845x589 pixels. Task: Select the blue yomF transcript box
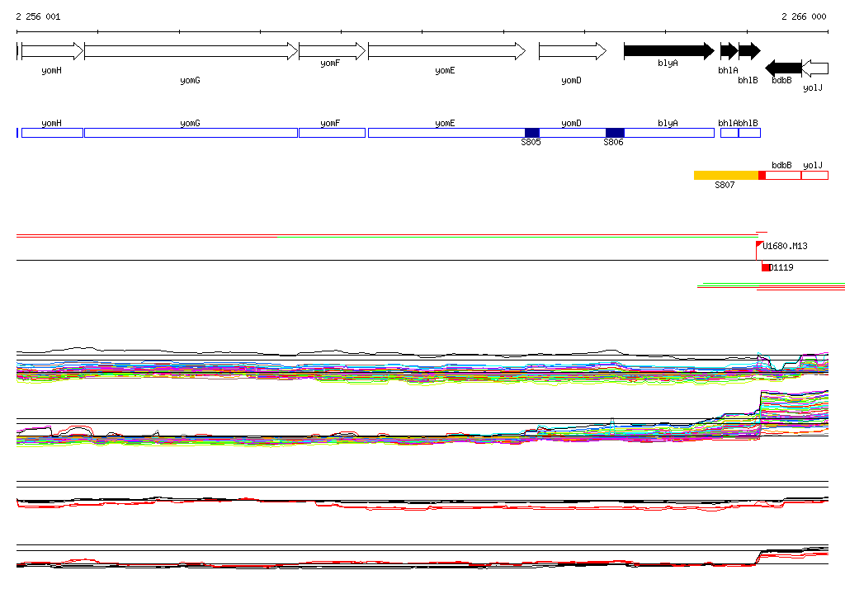click(332, 133)
